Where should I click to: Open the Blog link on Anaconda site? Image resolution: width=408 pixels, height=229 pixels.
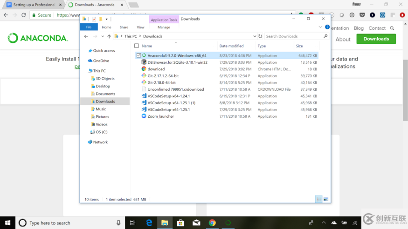(359, 28)
